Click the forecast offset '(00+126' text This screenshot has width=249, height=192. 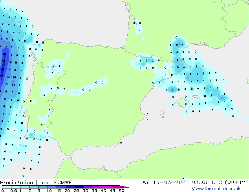click(236, 183)
